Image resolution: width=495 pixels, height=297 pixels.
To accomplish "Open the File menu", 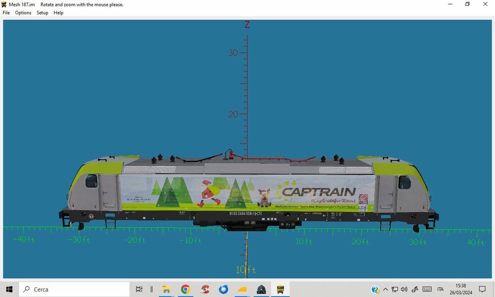I will (x=6, y=13).
